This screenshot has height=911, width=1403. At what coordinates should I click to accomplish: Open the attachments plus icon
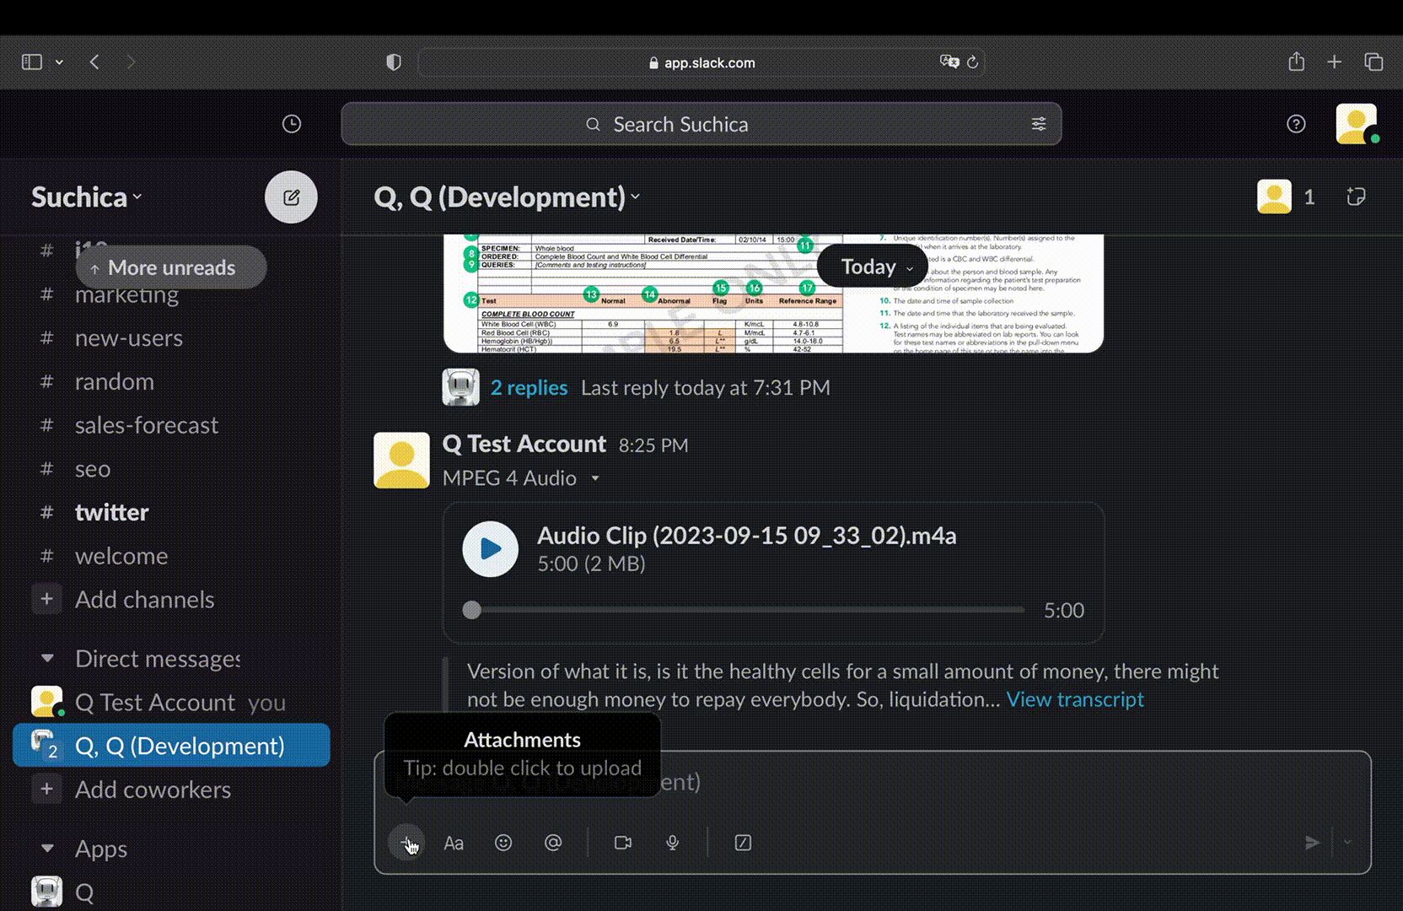pos(406,842)
